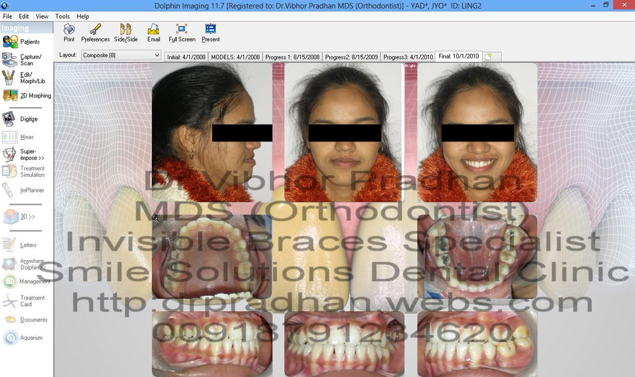
Task: Switch to Full Screen view
Action: click(x=182, y=33)
